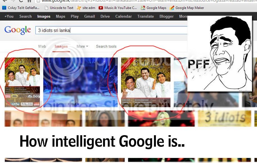Open Blogger in the Google bar
Screen dimensions: 257x163
[x=166, y=16]
